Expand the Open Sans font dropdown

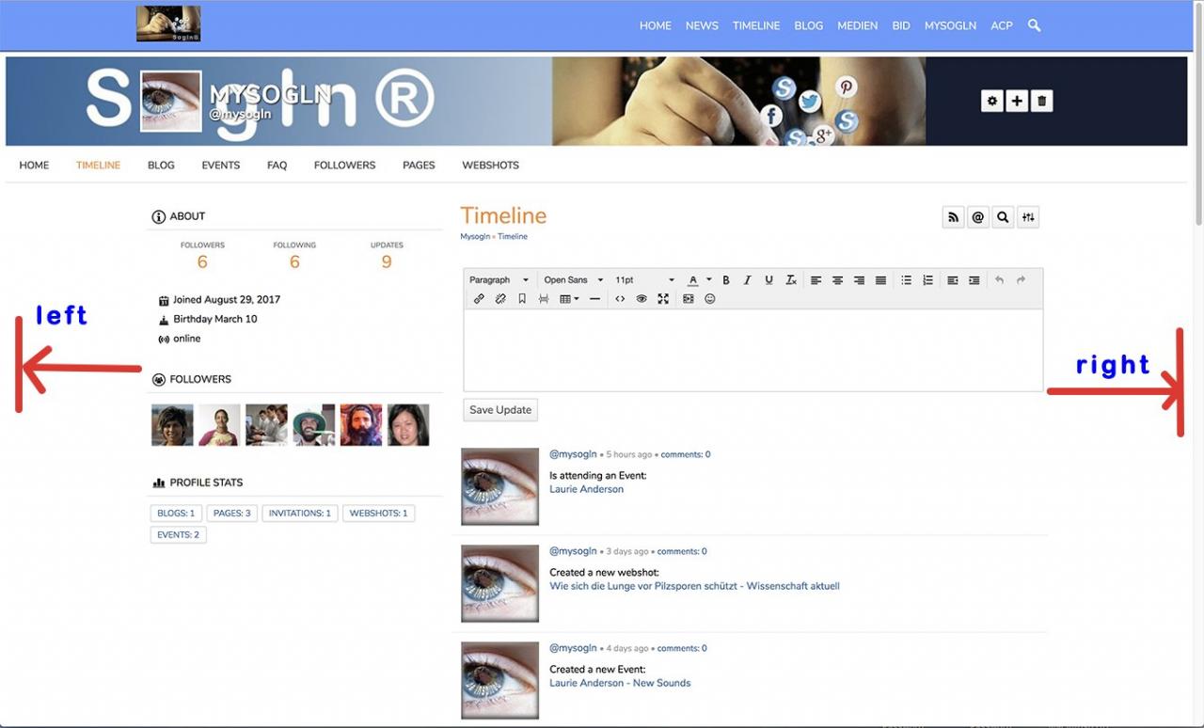click(573, 280)
